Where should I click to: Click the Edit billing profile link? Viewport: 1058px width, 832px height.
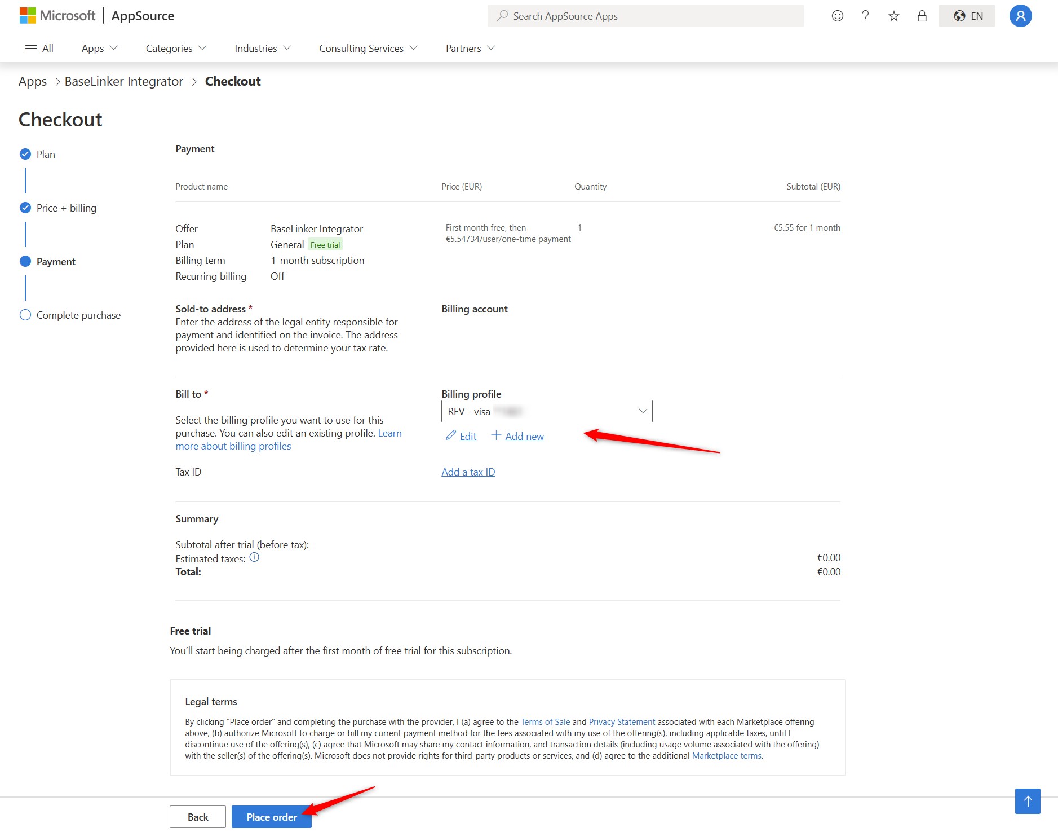(x=468, y=437)
